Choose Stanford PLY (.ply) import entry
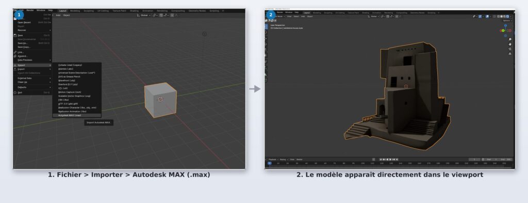The width and height of the screenshot is (528, 203). pos(77,84)
